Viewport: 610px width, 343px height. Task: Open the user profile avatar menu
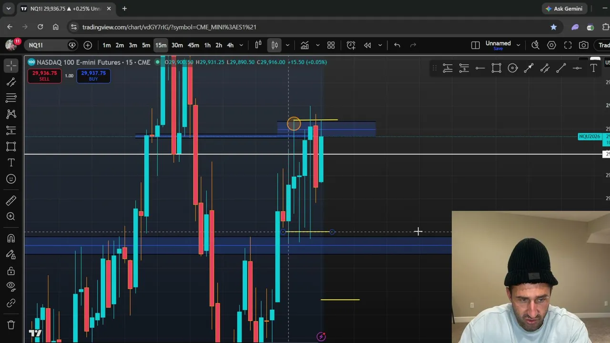[11, 45]
